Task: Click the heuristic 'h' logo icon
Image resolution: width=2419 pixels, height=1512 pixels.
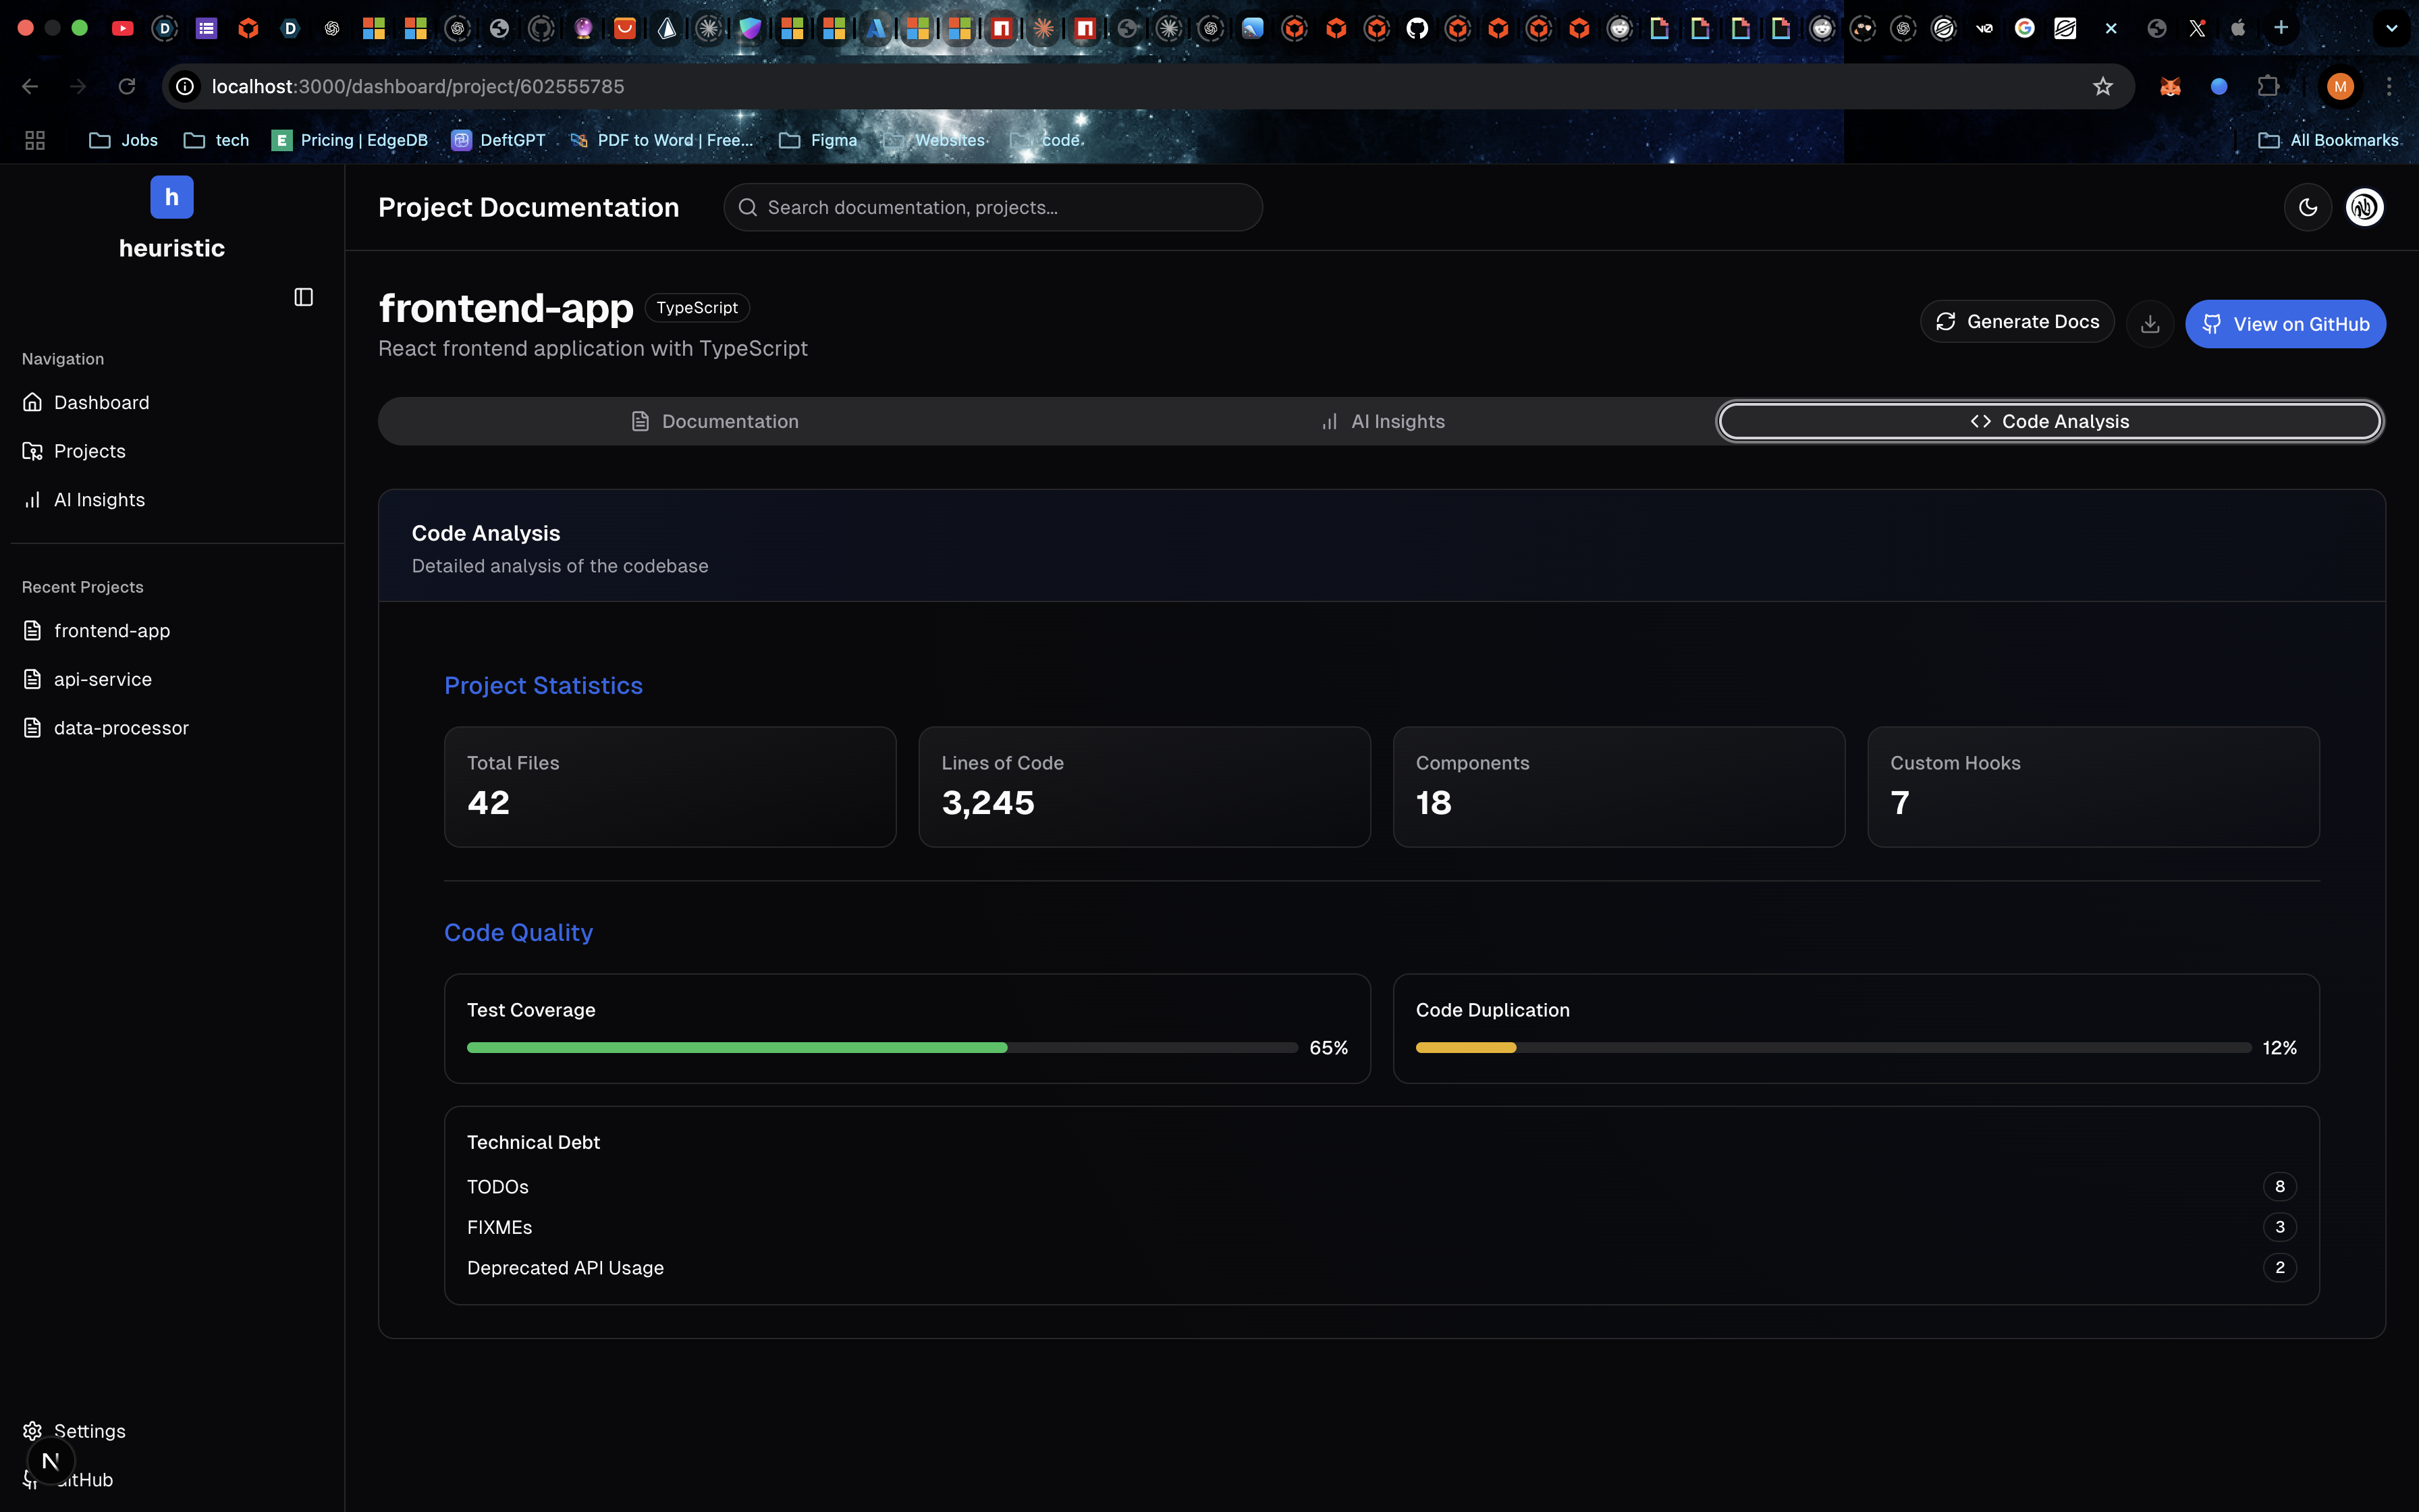Action: point(172,197)
